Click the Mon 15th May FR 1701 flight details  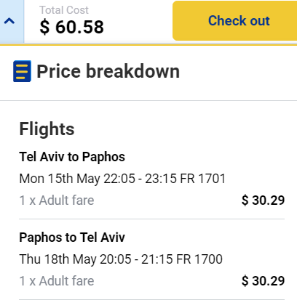click(x=122, y=179)
